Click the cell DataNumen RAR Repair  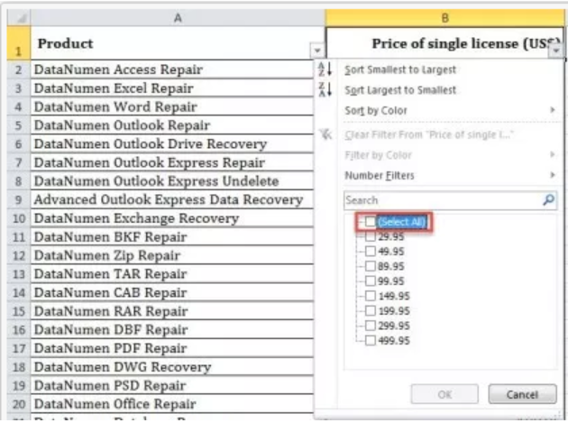(x=172, y=310)
